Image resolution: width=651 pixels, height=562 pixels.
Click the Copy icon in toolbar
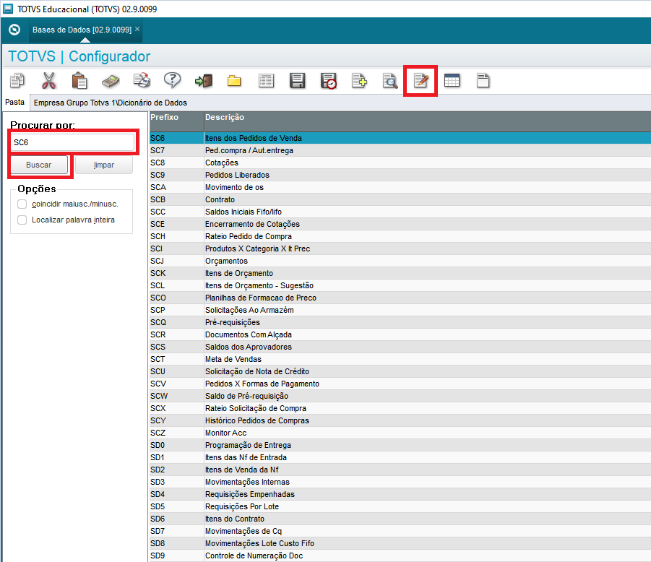[x=17, y=80]
